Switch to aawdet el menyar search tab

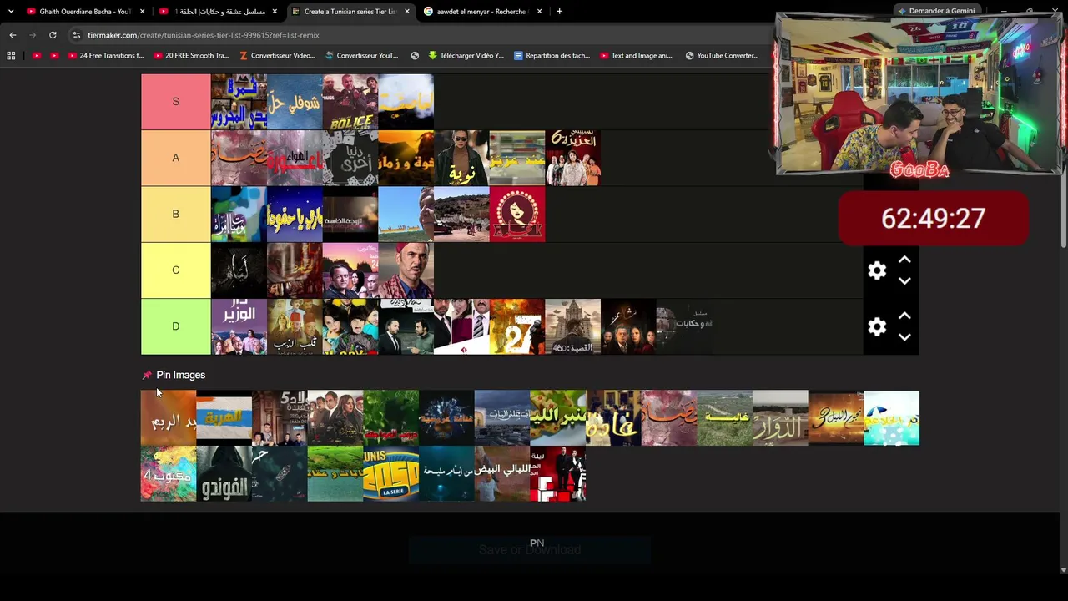482,12
